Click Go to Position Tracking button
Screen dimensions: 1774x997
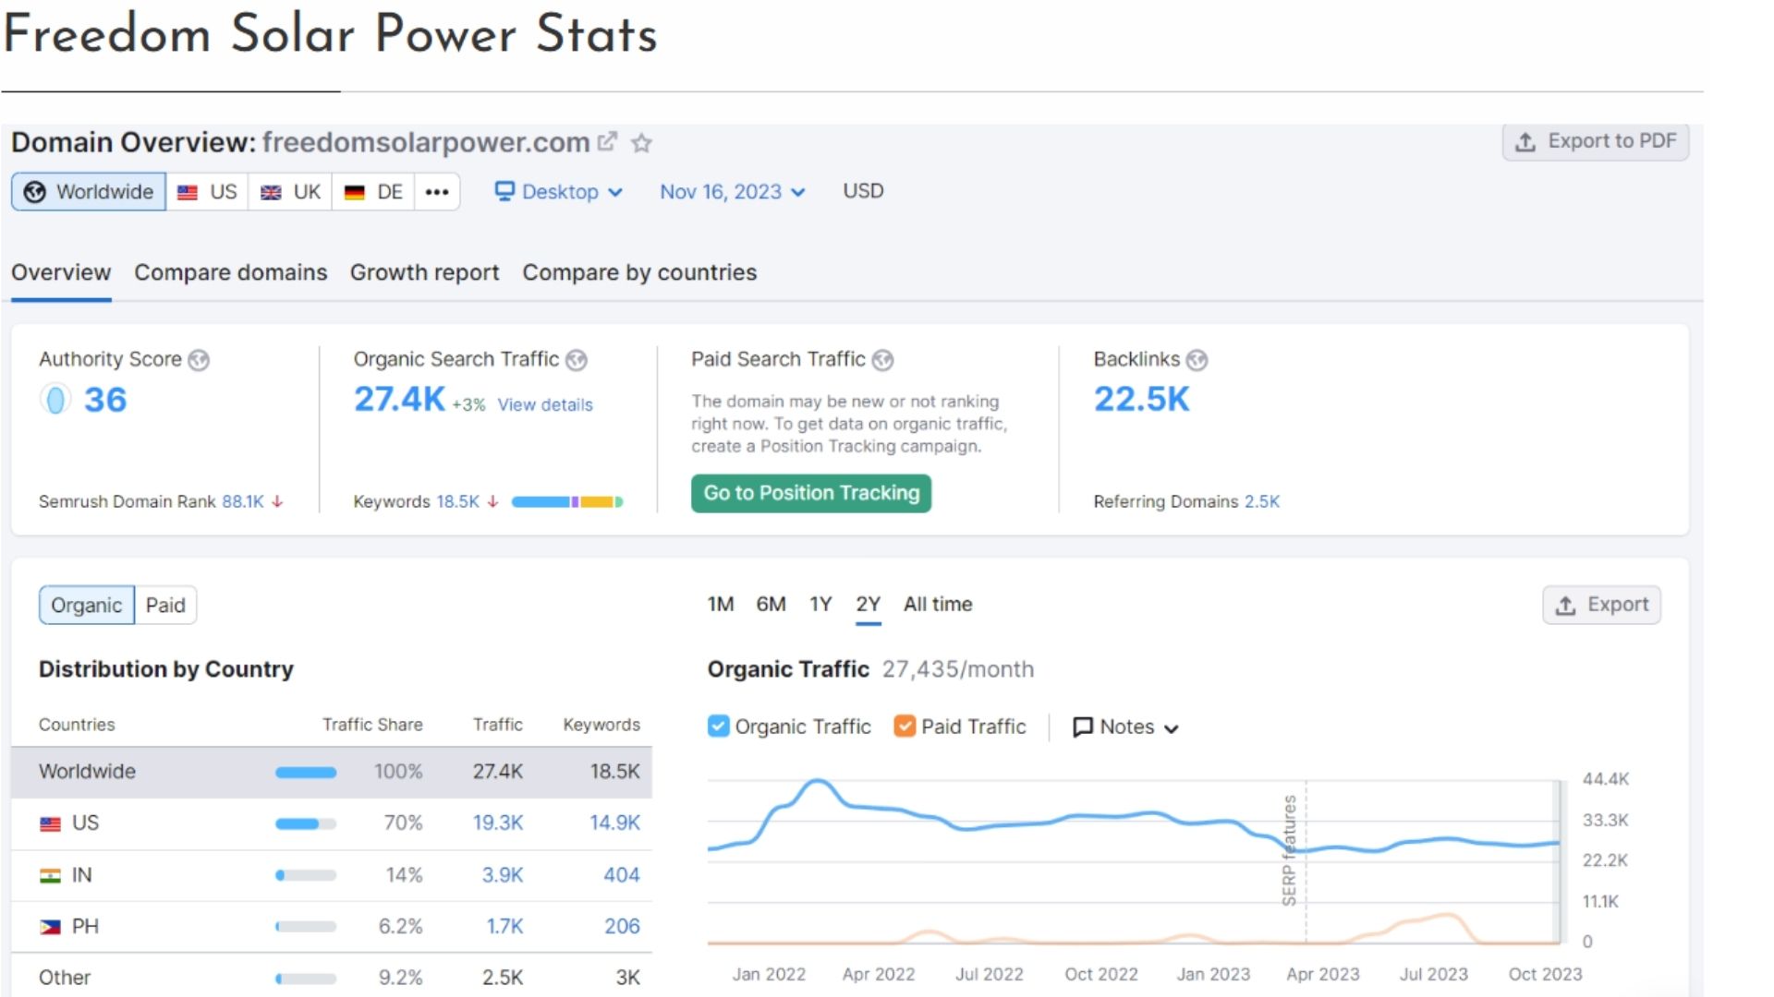(810, 493)
